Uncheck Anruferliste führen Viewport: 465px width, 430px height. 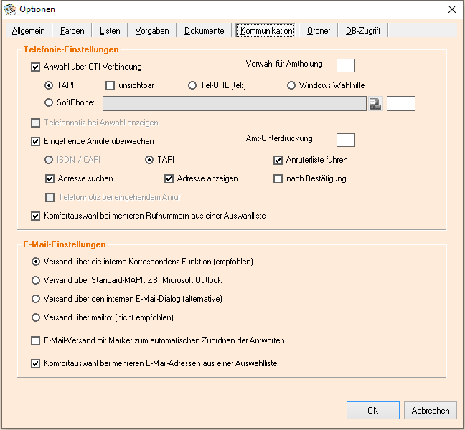(278, 160)
